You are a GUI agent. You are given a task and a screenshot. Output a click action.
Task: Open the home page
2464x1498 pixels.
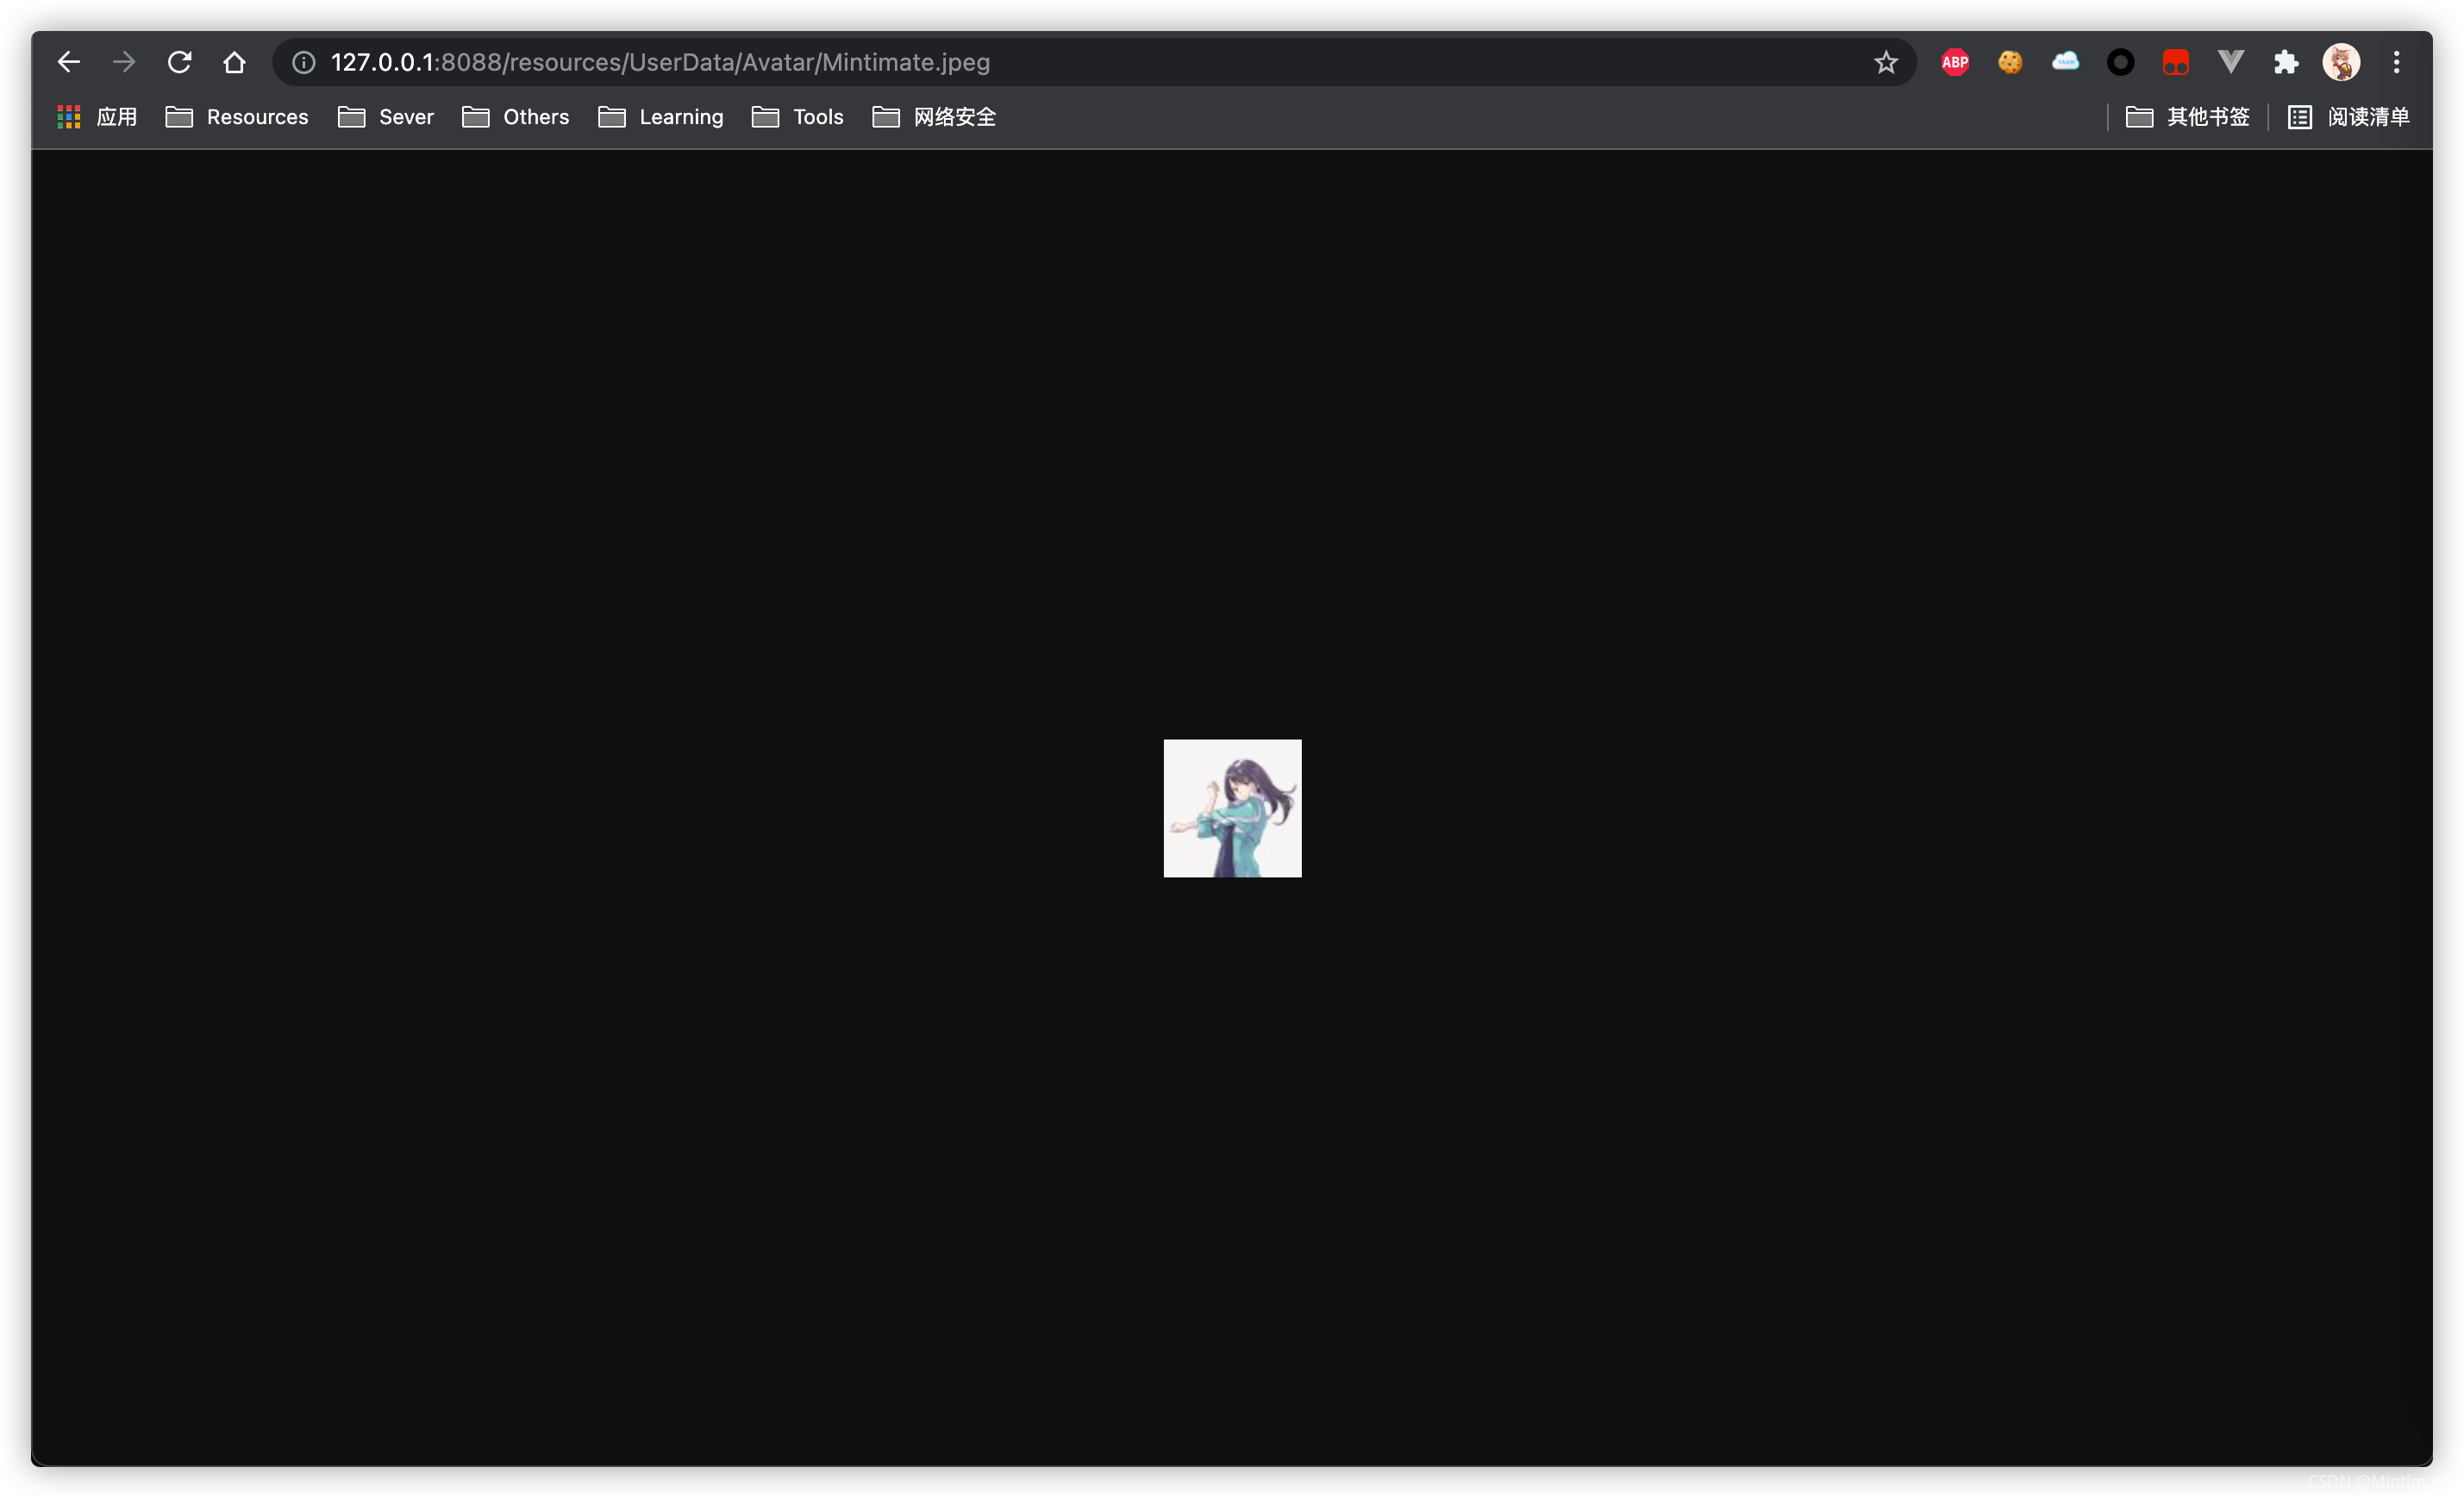234,62
